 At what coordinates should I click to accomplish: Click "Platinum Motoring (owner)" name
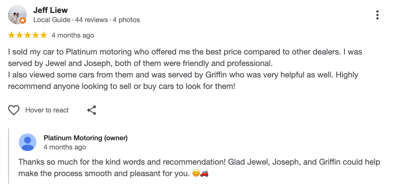(x=86, y=138)
